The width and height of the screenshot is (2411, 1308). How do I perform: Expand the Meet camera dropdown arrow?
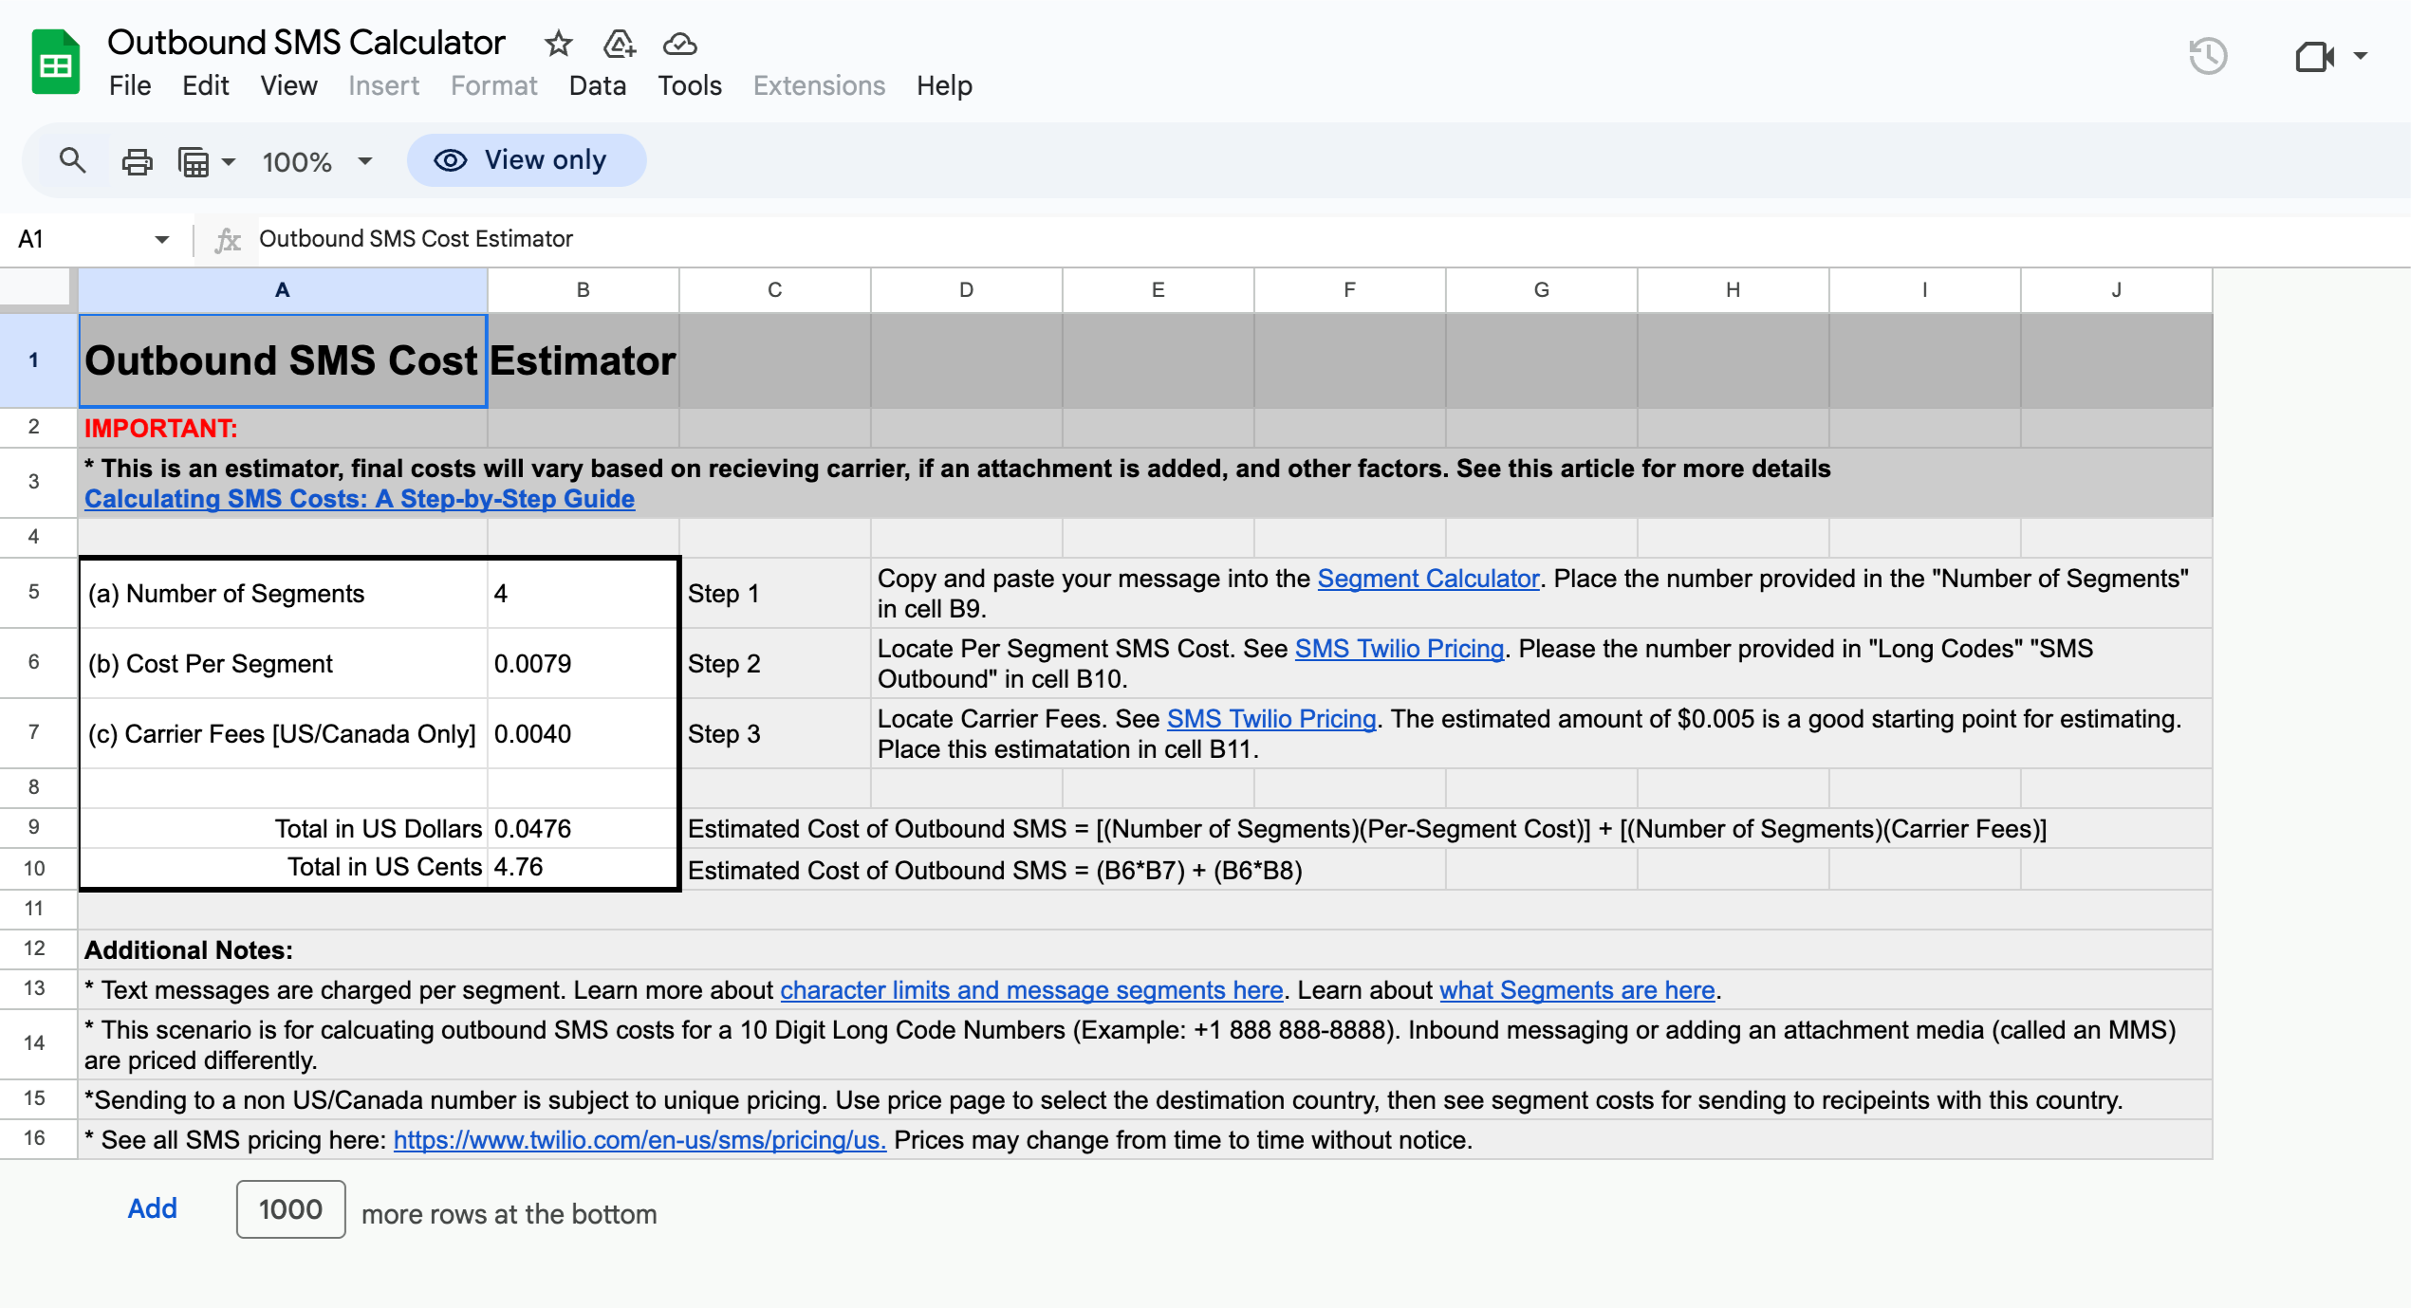[2361, 56]
